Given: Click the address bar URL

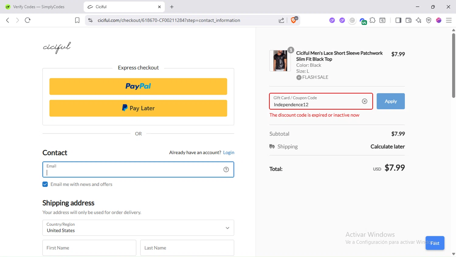Looking at the screenshot, I should point(169,20).
